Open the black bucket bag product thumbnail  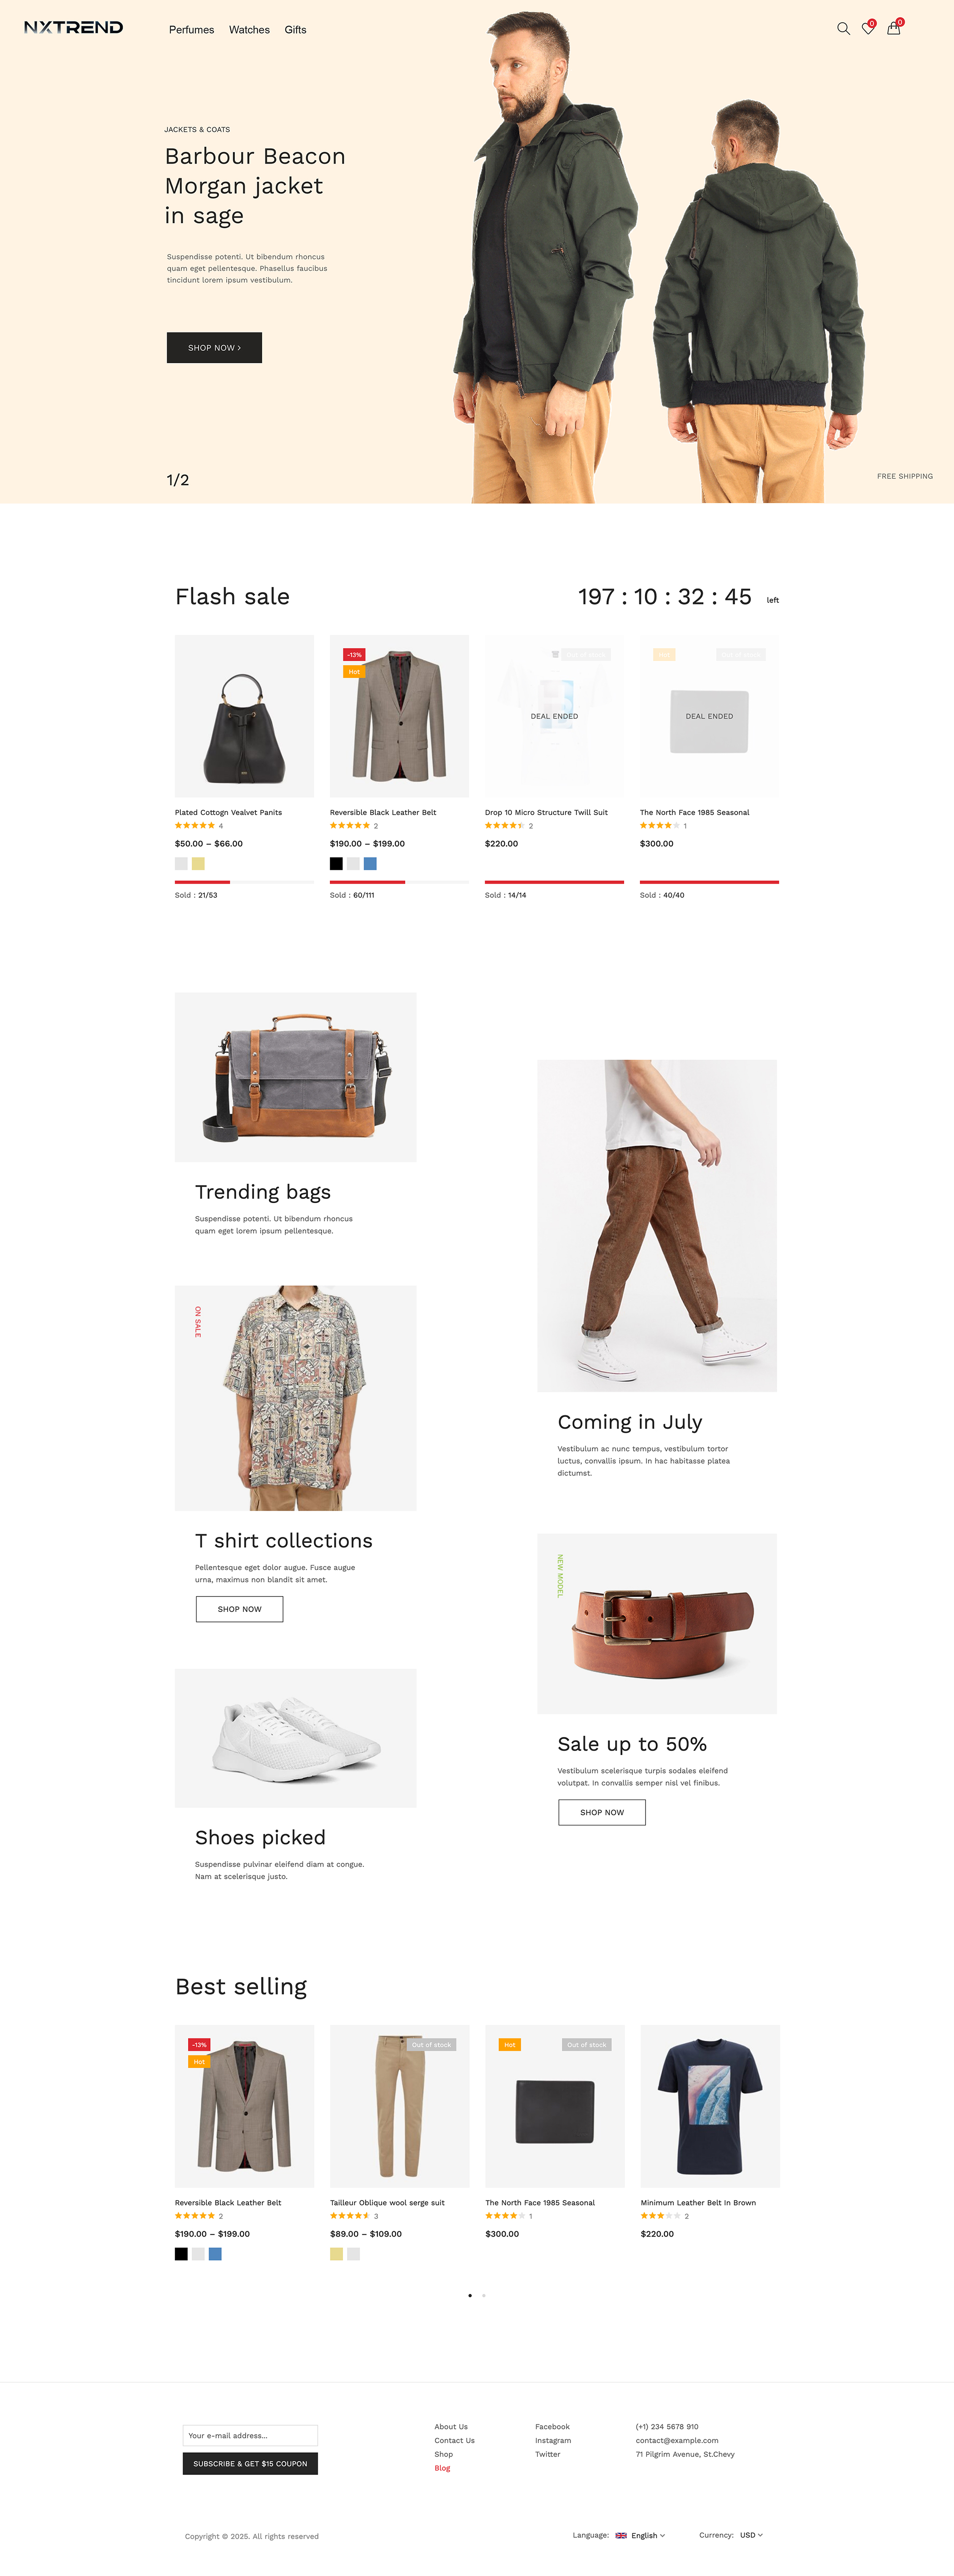pos(244,716)
